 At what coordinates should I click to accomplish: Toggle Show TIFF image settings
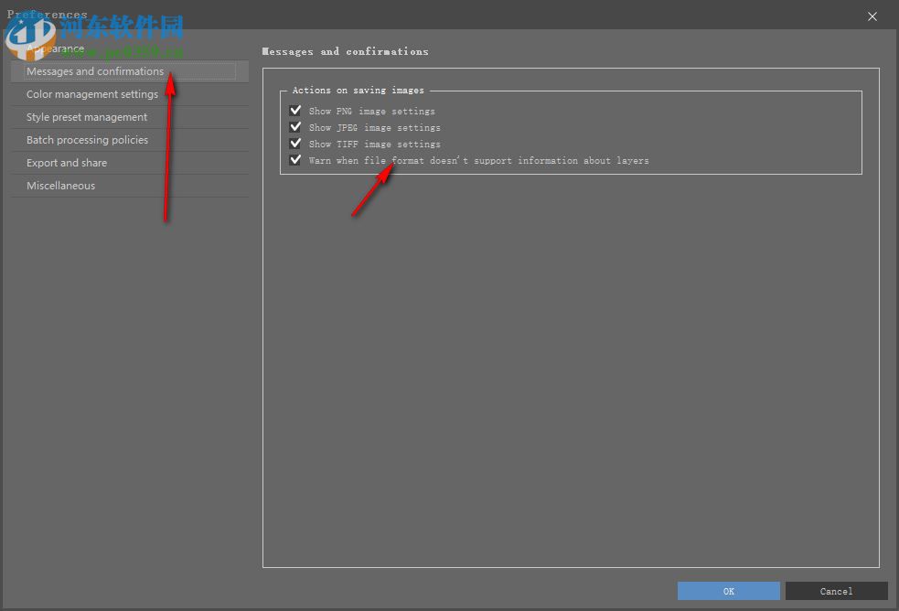pyautogui.click(x=295, y=143)
